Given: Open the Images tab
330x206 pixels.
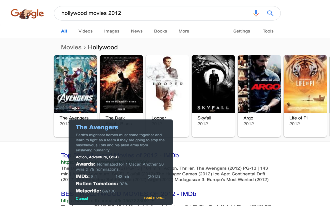Looking at the screenshot, I should coord(112,31).
